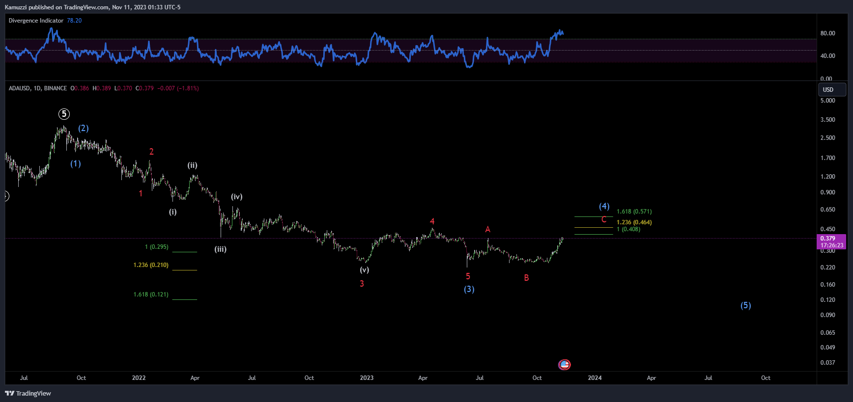
Task: Select the blue (3) wave label
Action: pyautogui.click(x=469, y=289)
